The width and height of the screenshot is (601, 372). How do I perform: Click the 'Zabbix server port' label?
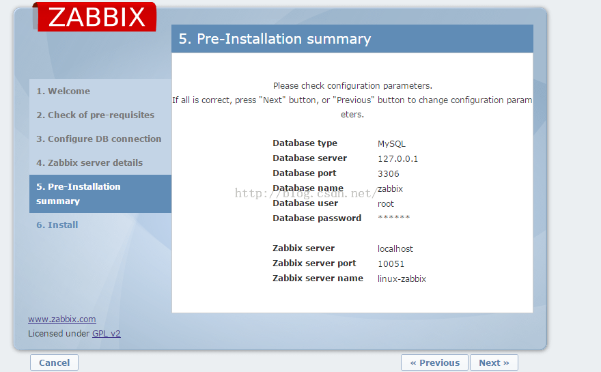[314, 263]
